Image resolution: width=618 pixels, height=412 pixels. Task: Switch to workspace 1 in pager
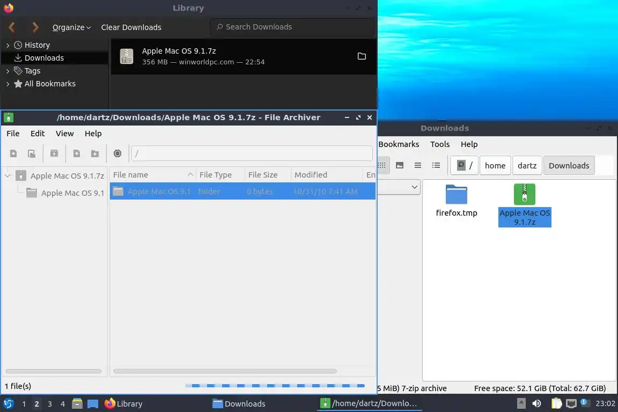24,404
